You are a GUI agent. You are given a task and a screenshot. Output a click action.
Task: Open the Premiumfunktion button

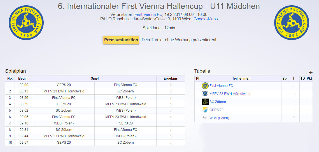(x=121, y=40)
